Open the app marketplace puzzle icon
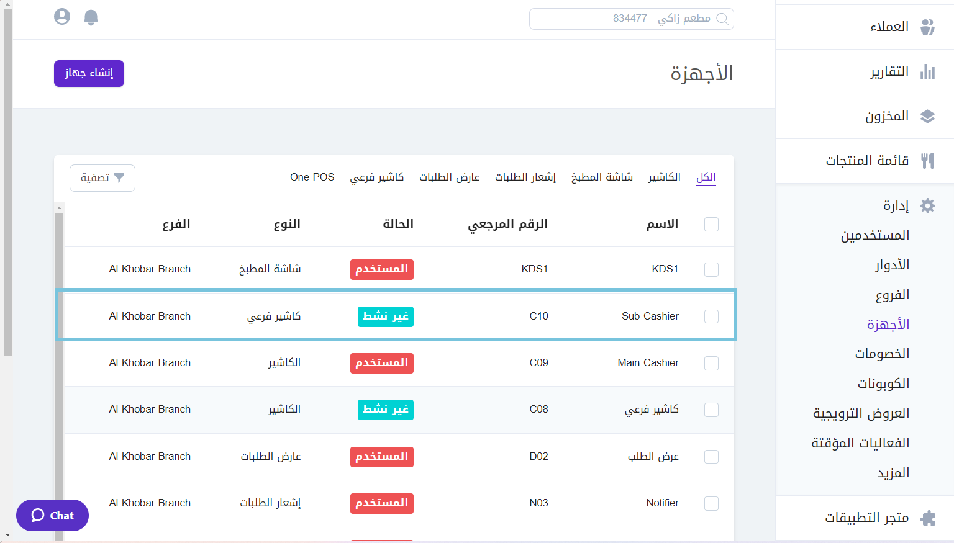Screen dimensions: 954x543 pos(927,518)
